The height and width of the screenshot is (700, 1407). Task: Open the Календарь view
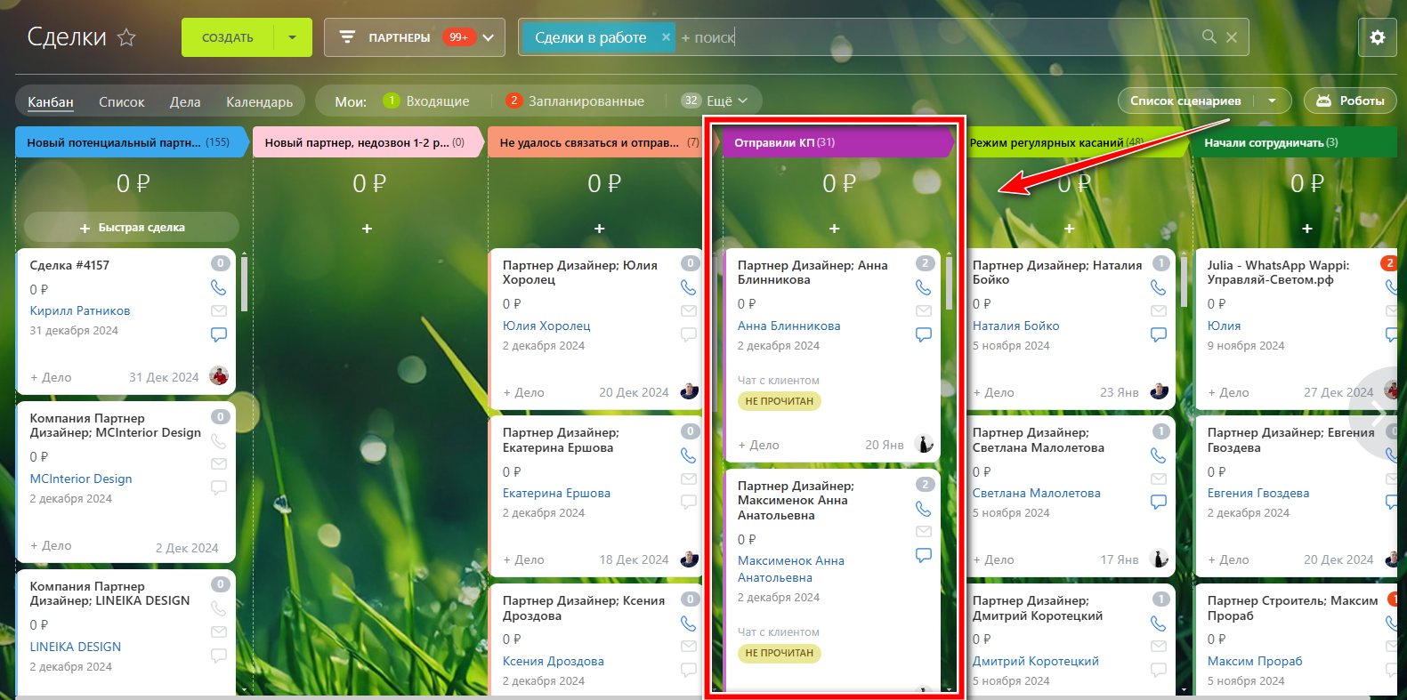tap(259, 102)
